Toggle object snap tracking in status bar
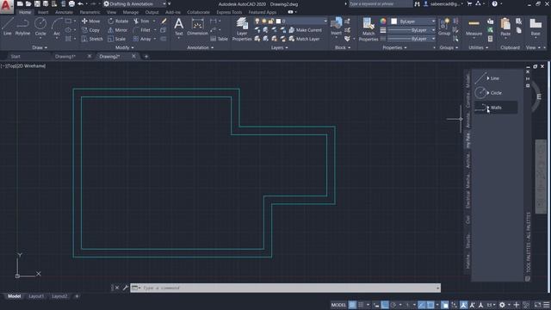Viewport: 551px width, 310px height. (422, 305)
